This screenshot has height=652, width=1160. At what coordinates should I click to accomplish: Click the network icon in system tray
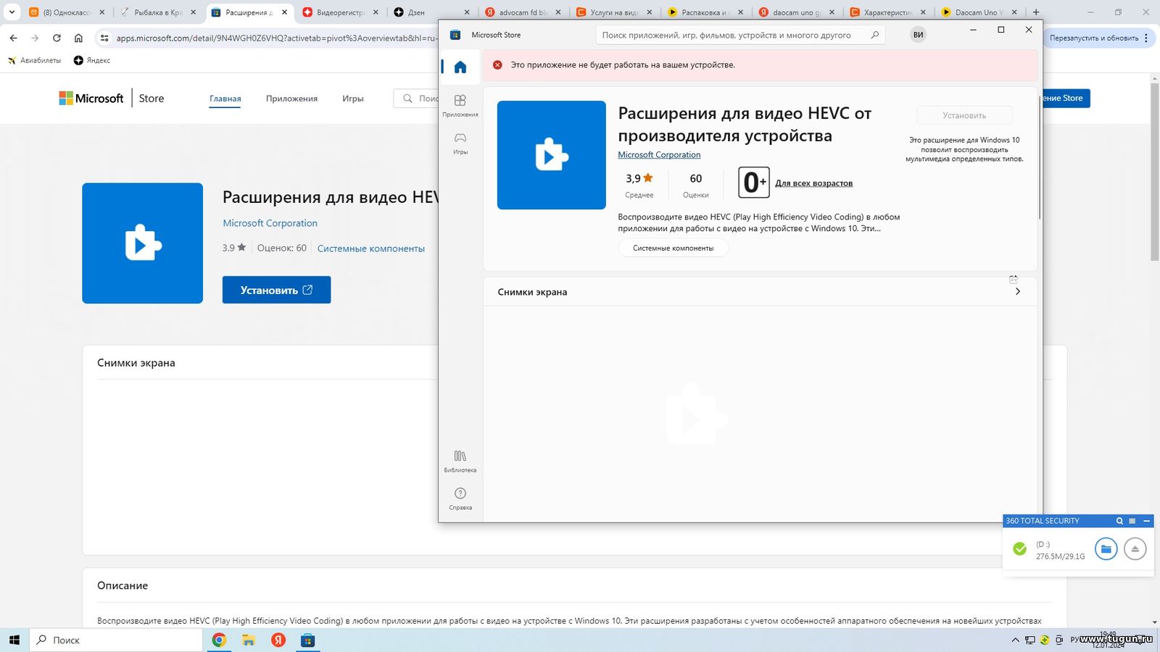pos(1029,640)
